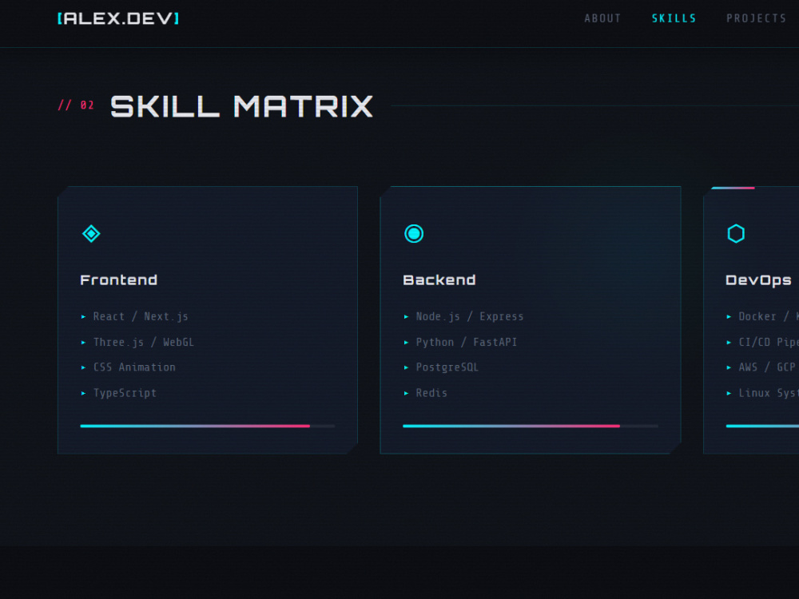Click the bullet arrow beside React / Next.js
This screenshot has width=799, height=599.
(84, 317)
